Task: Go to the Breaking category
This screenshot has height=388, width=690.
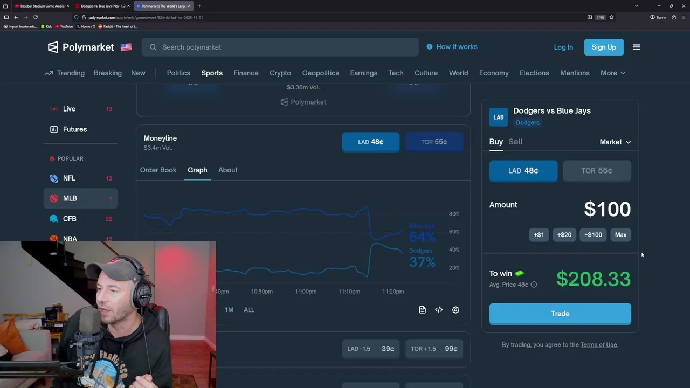Action: (108, 73)
